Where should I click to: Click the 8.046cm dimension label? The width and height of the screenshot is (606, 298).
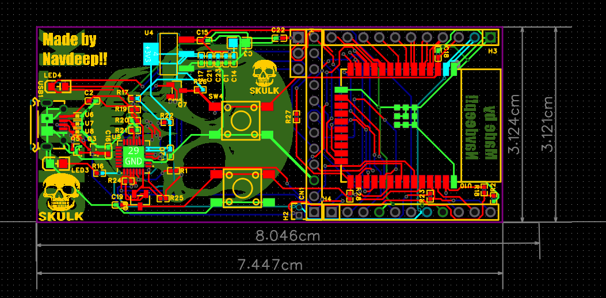(288, 235)
